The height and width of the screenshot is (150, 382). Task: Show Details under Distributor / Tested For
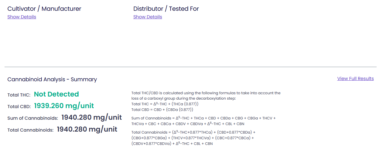(x=148, y=17)
